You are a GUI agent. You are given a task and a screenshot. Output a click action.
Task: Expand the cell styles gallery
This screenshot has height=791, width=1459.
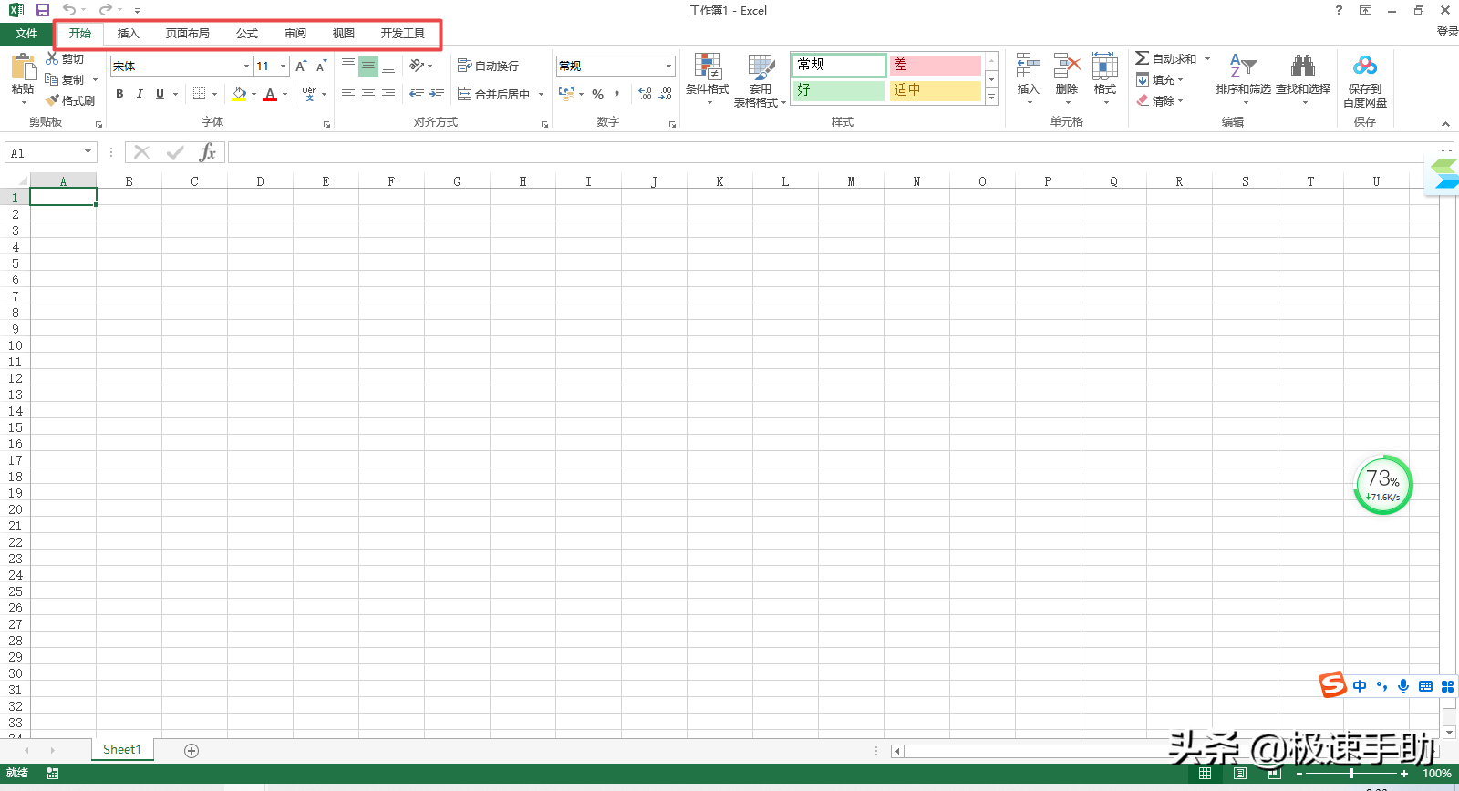click(991, 97)
